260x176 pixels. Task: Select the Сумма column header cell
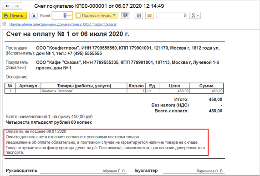pyautogui.click(x=206, y=86)
